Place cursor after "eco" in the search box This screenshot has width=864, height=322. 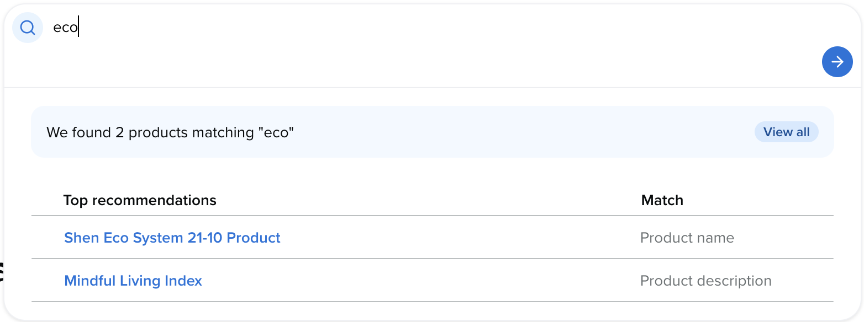[78, 28]
